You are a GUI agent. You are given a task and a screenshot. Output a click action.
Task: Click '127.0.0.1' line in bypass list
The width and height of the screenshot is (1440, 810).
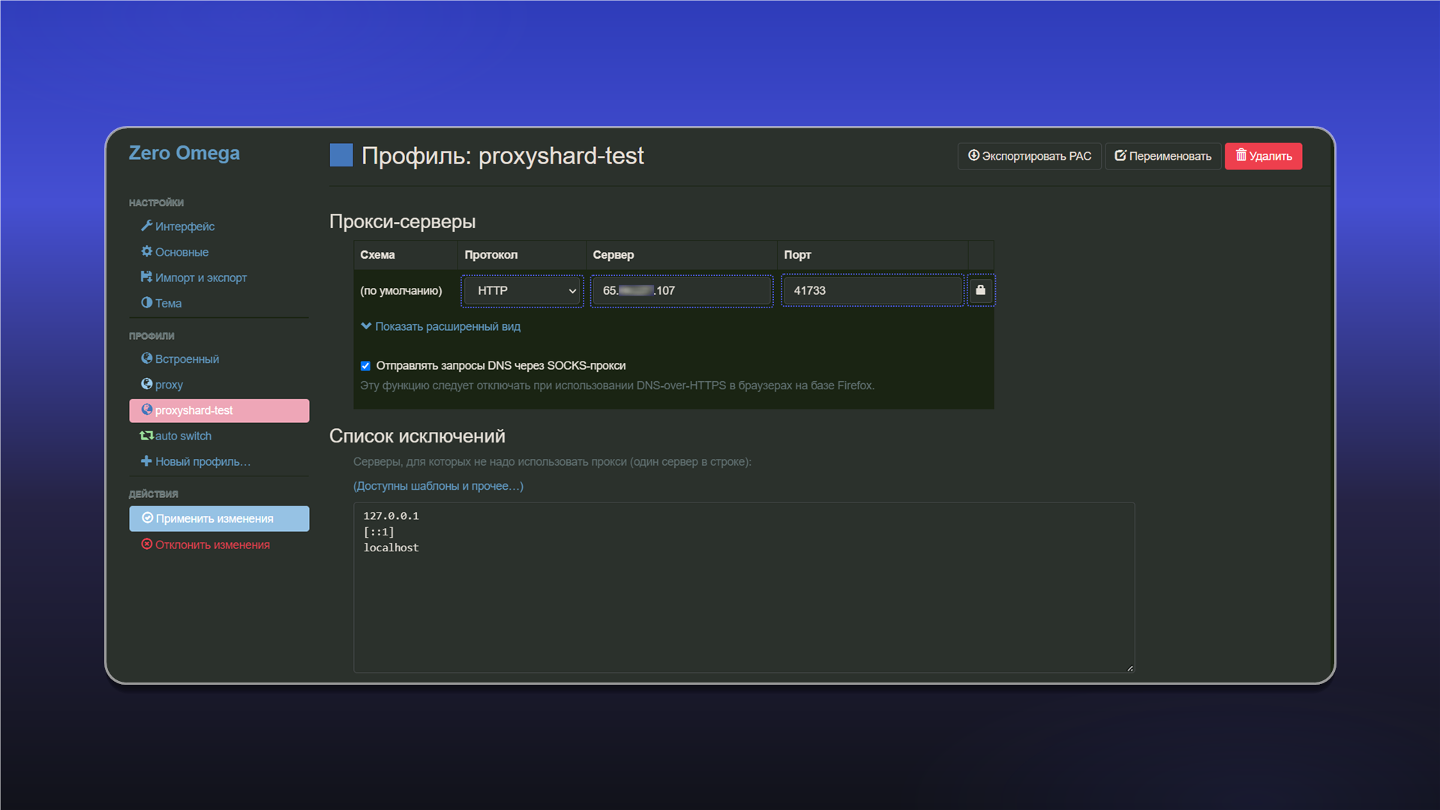(x=391, y=516)
